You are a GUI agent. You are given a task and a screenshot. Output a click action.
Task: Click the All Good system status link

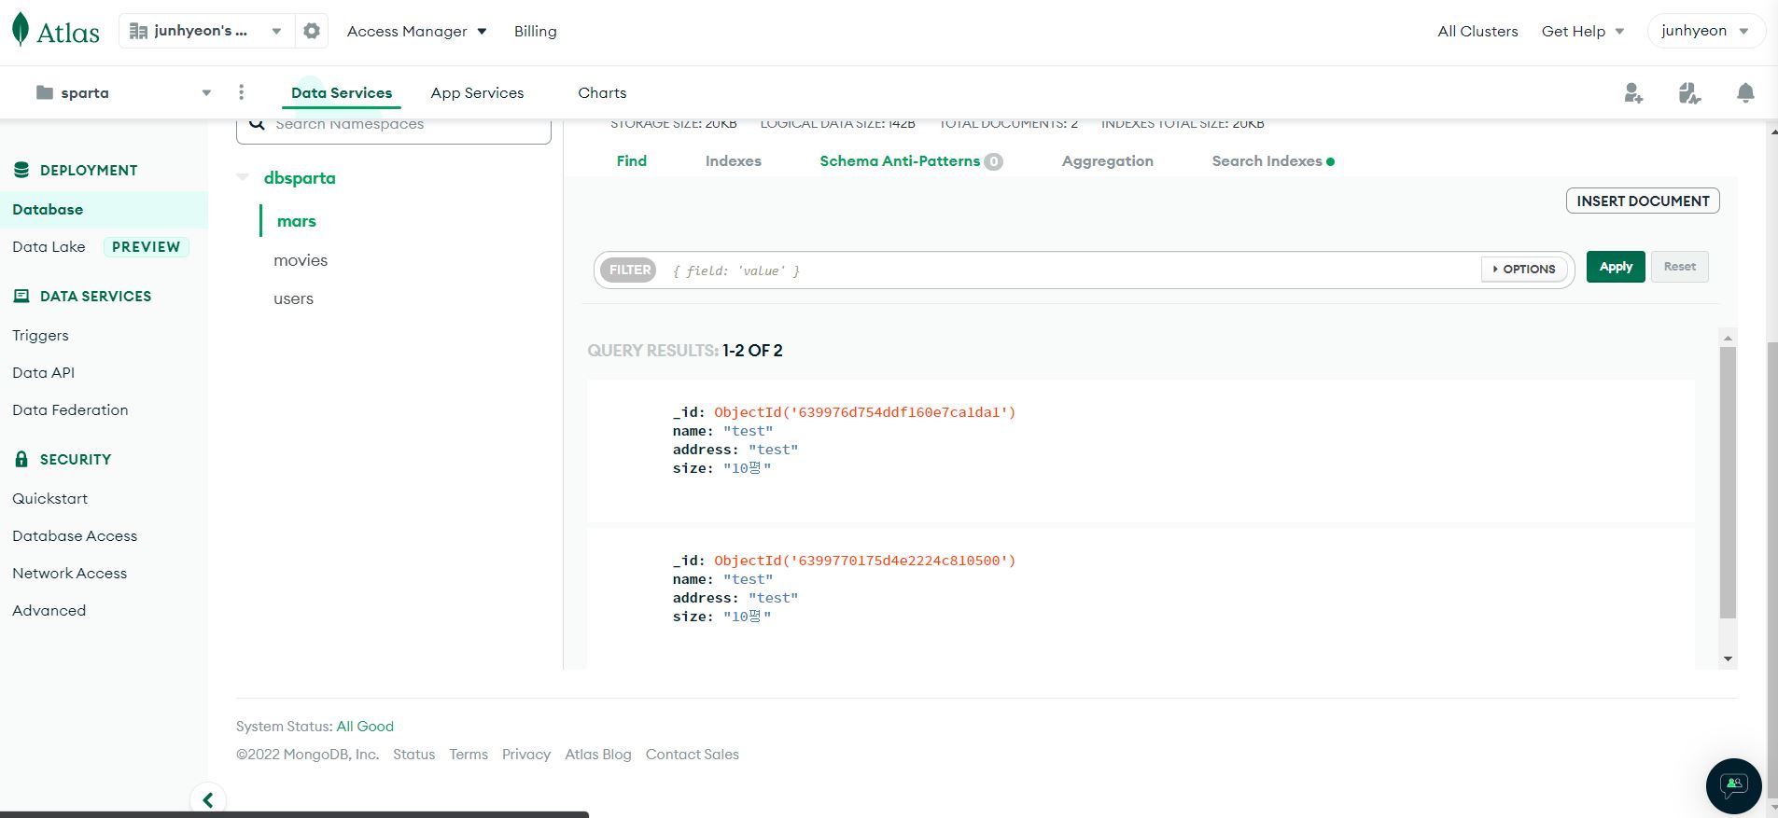(365, 726)
